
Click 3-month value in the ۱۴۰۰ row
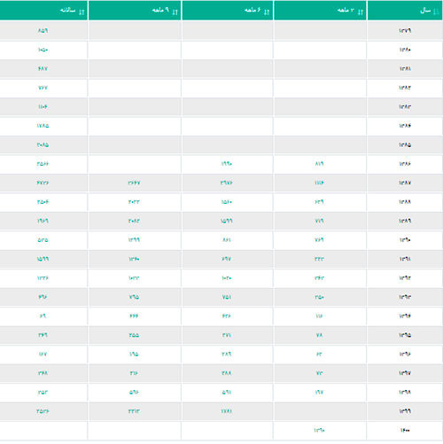(319, 431)
